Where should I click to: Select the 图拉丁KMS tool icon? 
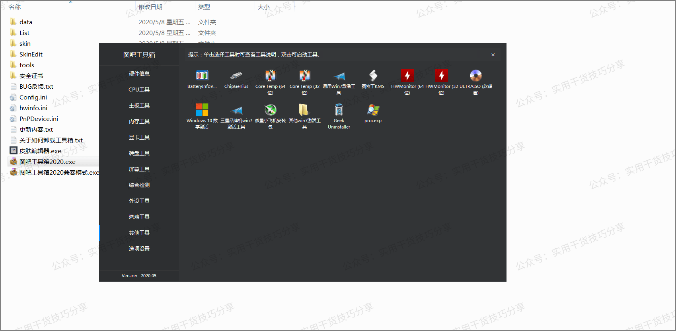(373, 76)
